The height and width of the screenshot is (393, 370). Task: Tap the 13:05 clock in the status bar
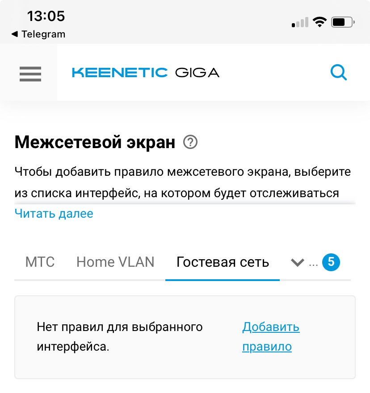46,17
